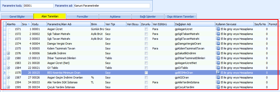Click usage level icon in İhbar Tazminatı Dilimleri row
Viewport: 280px width, 92px height.
click(218, 58)
